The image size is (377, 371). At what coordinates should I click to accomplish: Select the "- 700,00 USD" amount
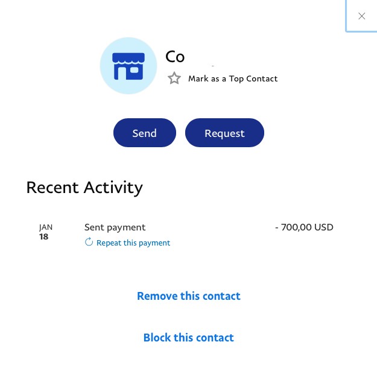pyautogui.click(x=304, y=227)
